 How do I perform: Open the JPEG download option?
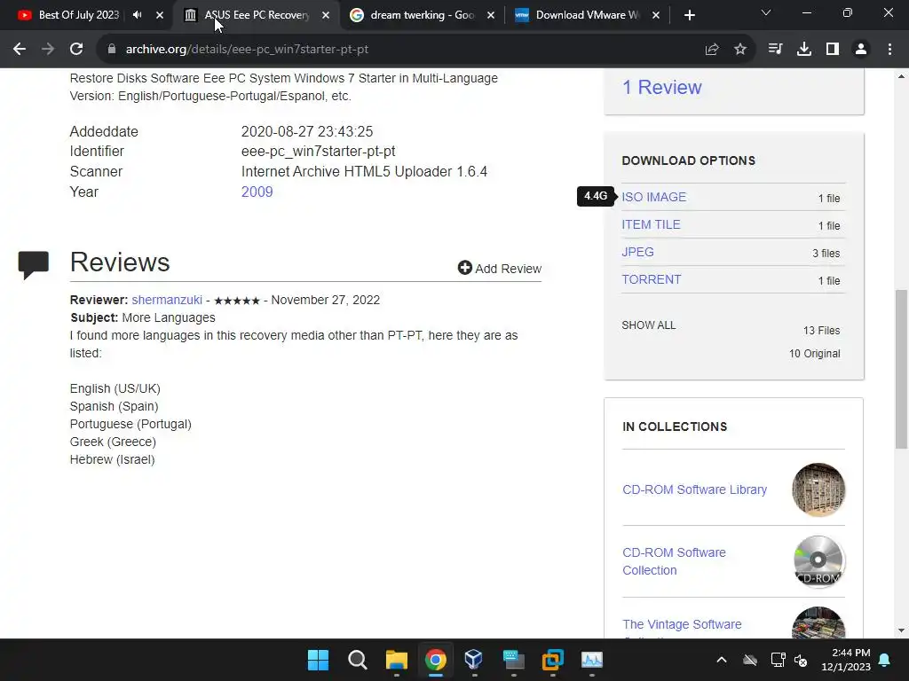(x=637, y=252)
